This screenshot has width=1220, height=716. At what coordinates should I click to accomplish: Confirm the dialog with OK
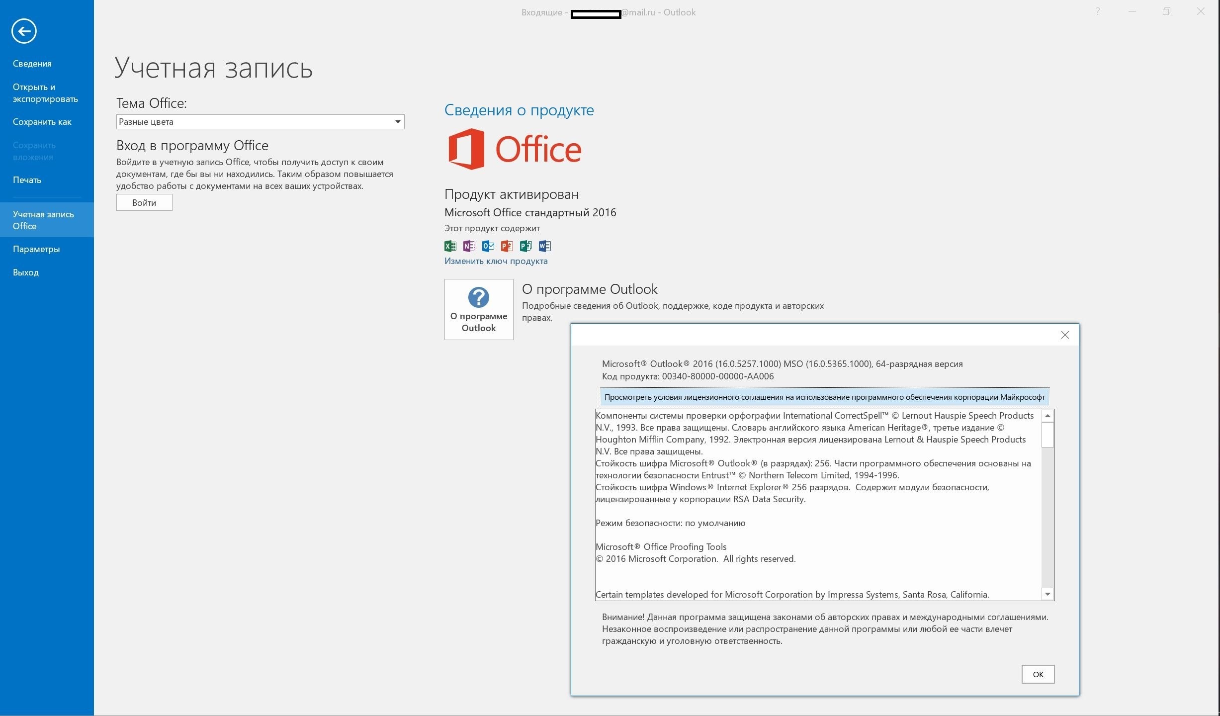(x=1038, y=674)
